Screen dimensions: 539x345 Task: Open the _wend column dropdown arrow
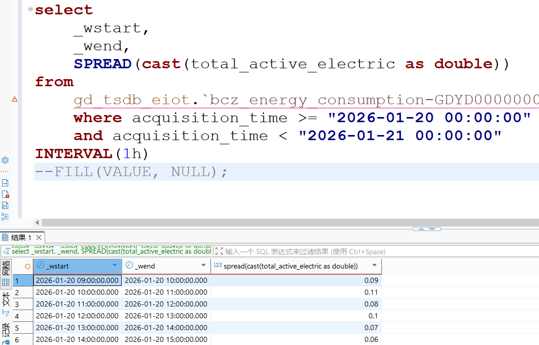coord(203,265)
